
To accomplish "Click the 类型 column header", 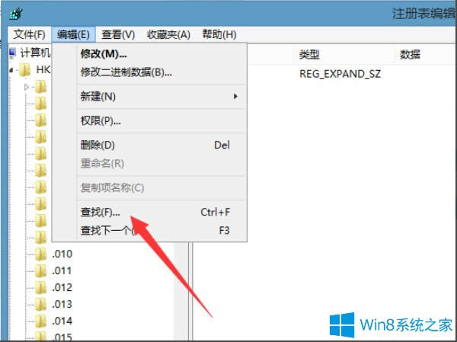I will tap(309, 55).
